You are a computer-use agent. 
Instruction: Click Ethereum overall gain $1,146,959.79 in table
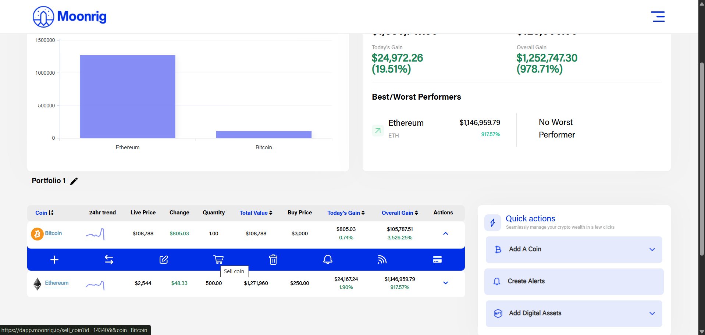(x=400, y=279)
